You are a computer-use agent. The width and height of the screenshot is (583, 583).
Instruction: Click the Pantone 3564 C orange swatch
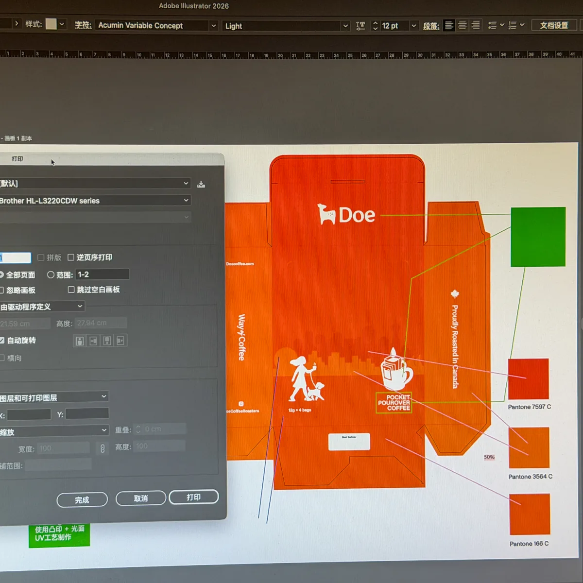529,447
